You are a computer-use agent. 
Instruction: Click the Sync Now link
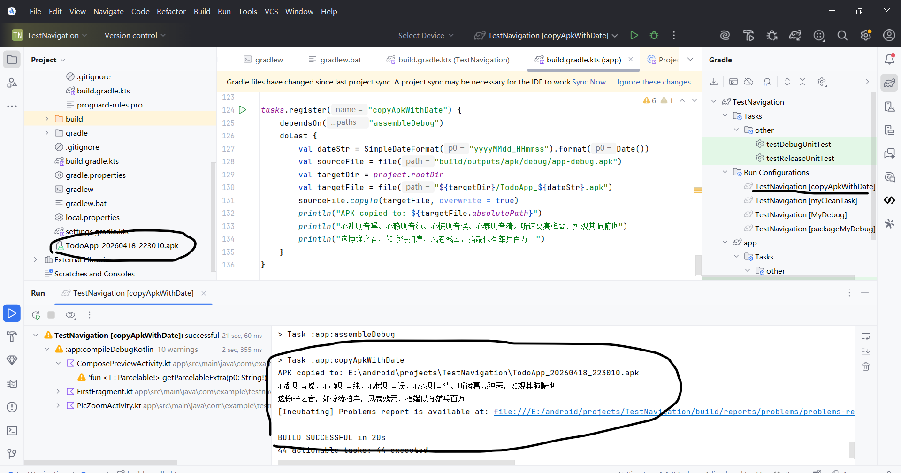coord(589,82)
